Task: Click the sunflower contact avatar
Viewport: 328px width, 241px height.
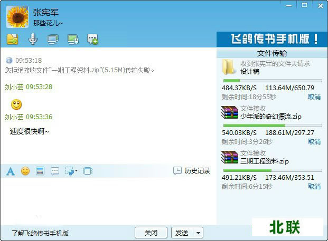Action: [17, 17]
